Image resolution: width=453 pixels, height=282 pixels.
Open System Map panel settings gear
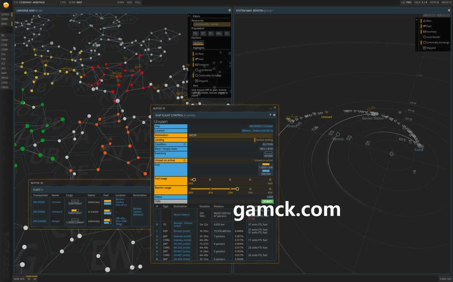point(449,11)
